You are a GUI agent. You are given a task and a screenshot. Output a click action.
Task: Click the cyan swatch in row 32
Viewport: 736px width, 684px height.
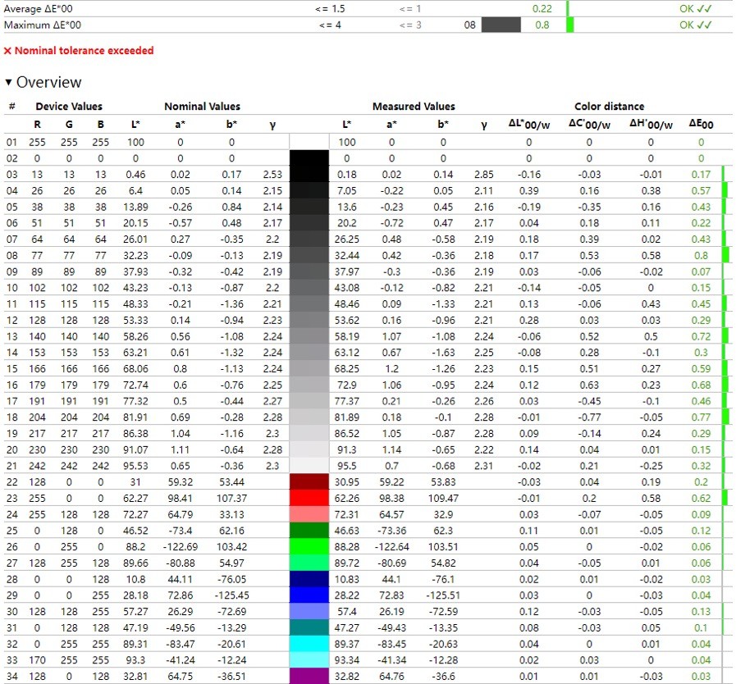pos(309,644)
